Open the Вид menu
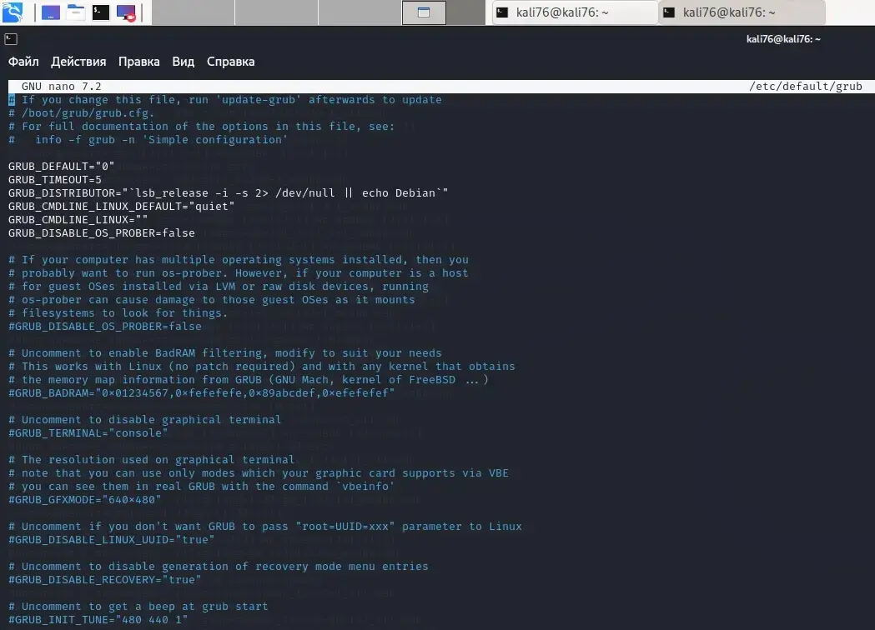This screenshot has width=875, height=630. (x=183, y=62)
